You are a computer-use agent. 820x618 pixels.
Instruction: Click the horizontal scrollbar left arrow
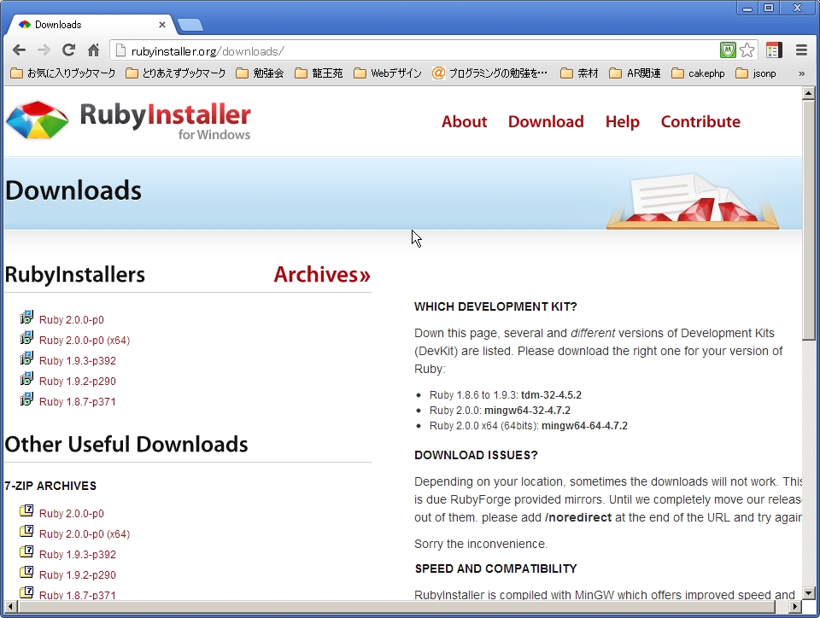pyautogui.click(x=10, y=607)
